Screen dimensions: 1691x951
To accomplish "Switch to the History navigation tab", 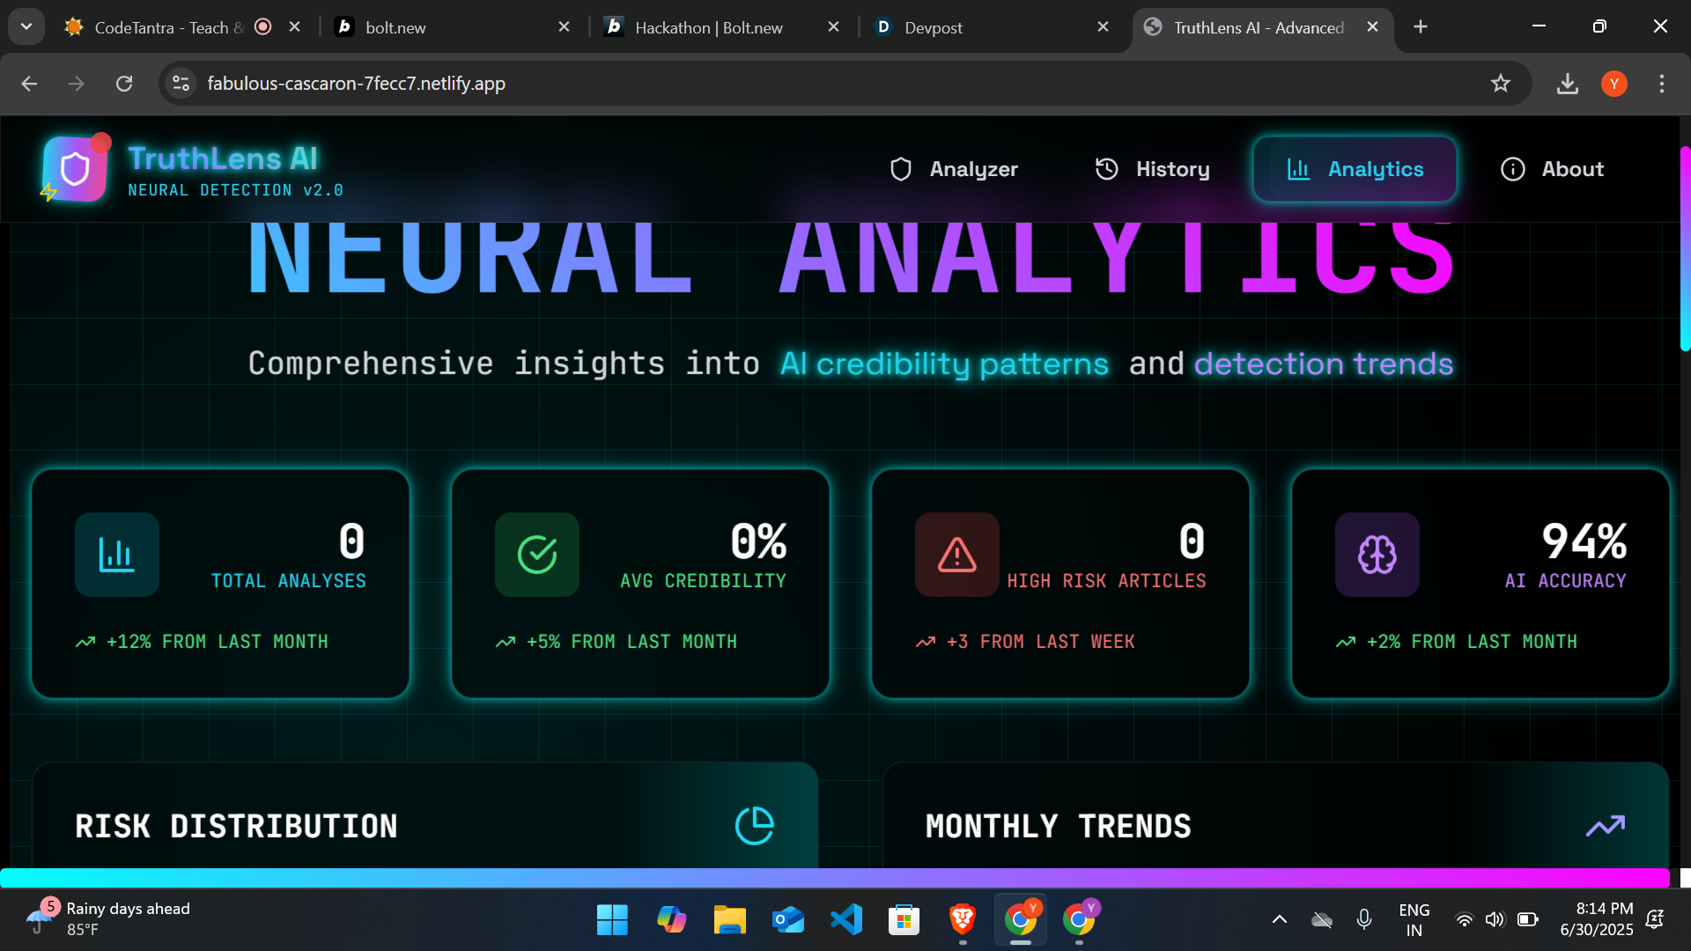I will (1152, 169).
